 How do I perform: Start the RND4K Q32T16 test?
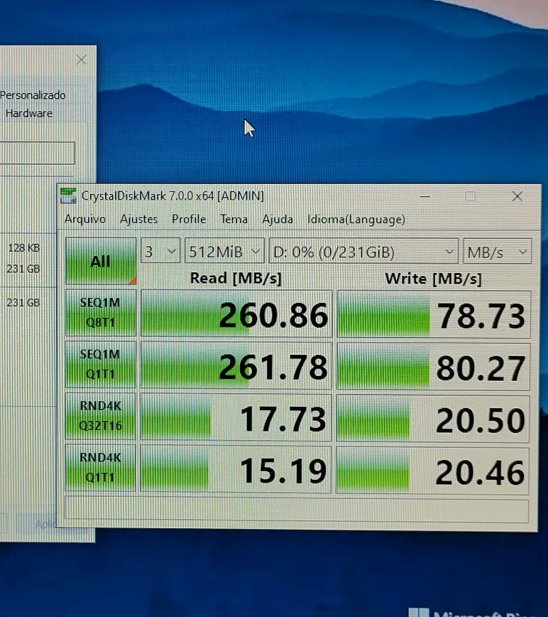[x=101, y=416]
